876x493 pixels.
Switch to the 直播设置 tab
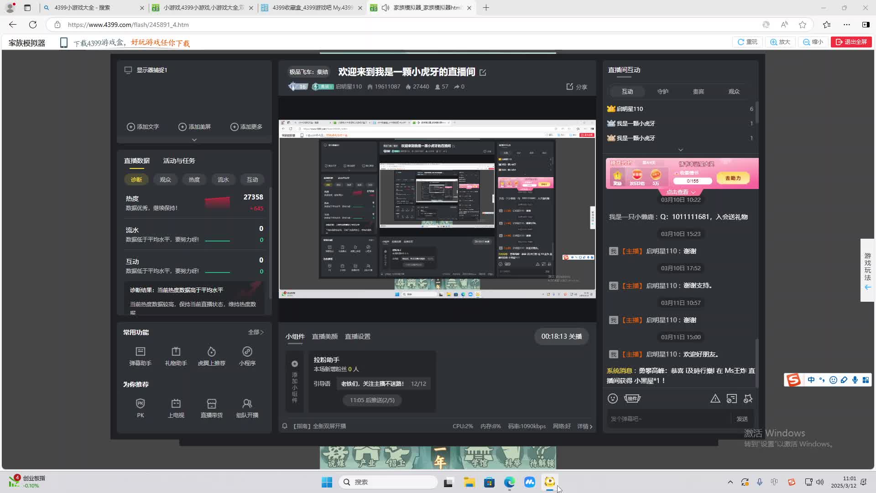point(359,336)
